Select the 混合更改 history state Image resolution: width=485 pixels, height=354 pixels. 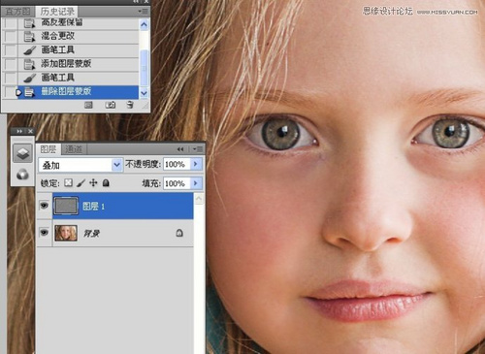coord(79,37)
